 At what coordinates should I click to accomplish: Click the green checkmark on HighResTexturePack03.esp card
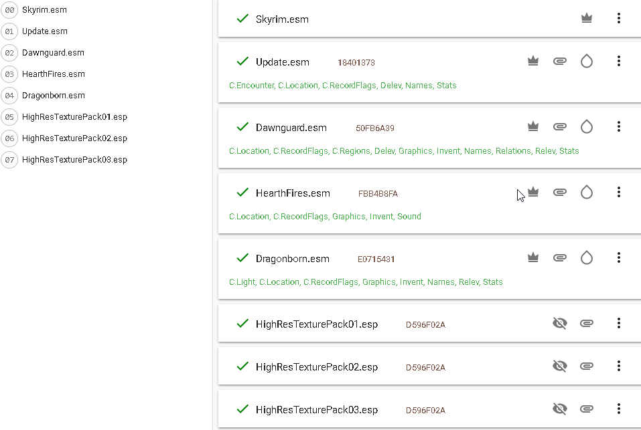click(x=242, y=409)
